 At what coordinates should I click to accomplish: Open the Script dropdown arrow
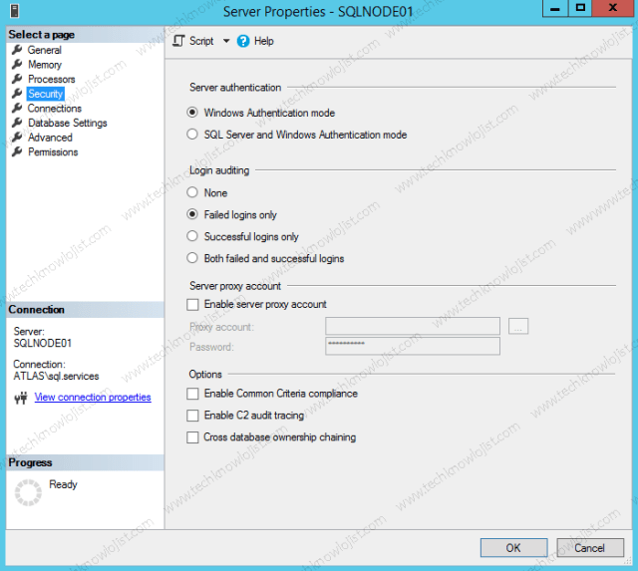tap(226, 41)
